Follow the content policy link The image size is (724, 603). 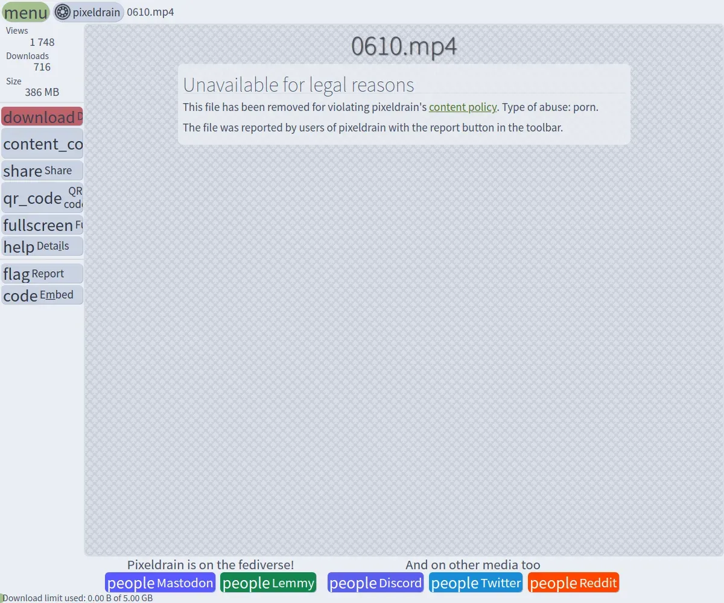pos(463,107)
